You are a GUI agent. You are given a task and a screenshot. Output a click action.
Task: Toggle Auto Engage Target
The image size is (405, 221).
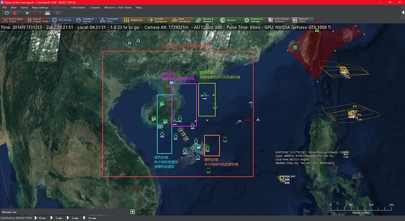(x=13, y=20)
